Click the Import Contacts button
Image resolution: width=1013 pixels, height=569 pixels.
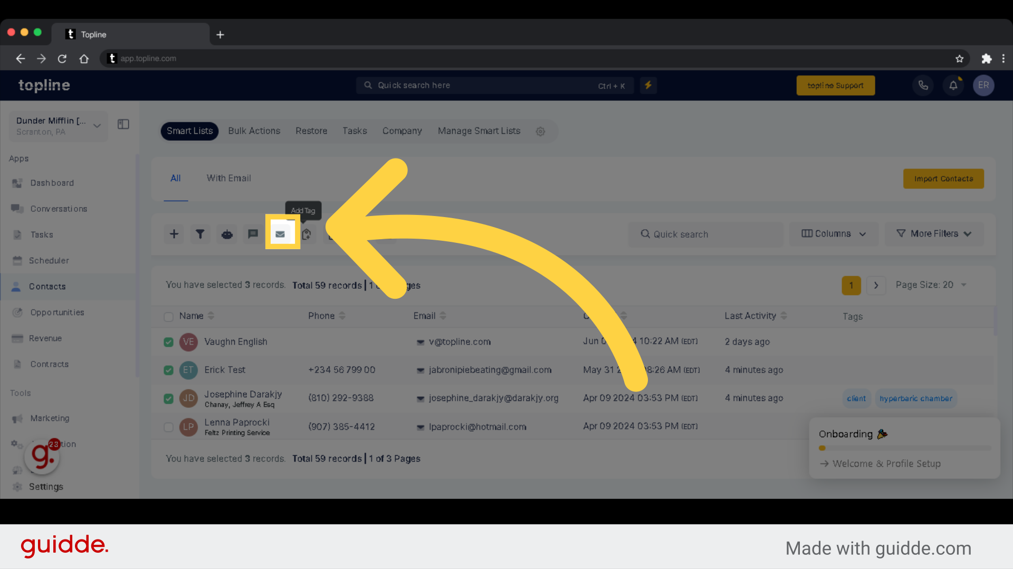943,179
